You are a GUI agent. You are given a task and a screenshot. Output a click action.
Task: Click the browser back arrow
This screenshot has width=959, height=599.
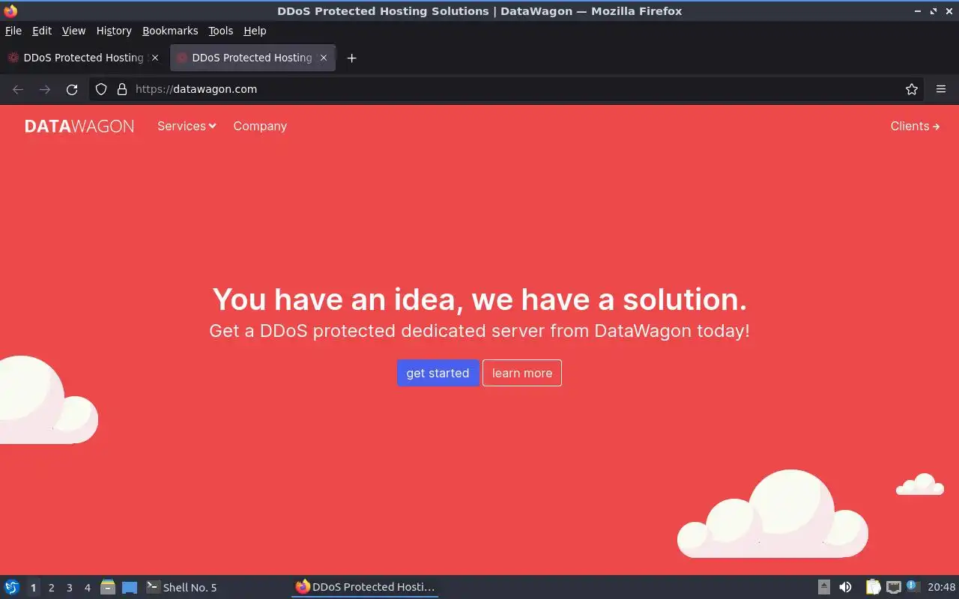pyautogui.click(x=18, y=89)
